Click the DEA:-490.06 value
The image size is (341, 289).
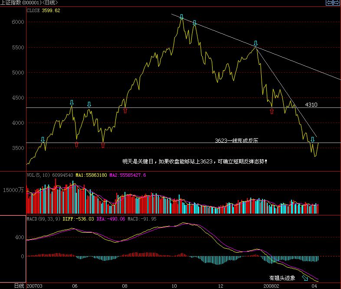(x=111, y=219)
